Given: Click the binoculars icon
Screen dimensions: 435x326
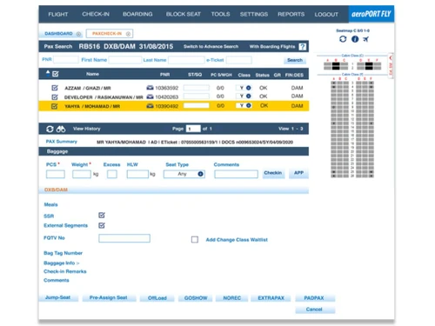Looking at the screenshot, I should click(x=61, y=129).
